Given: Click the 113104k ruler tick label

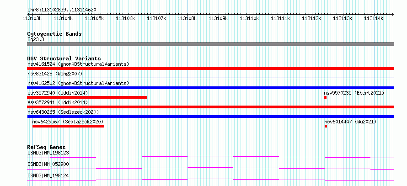Looking at the screenshot, I should coord(63,18).
